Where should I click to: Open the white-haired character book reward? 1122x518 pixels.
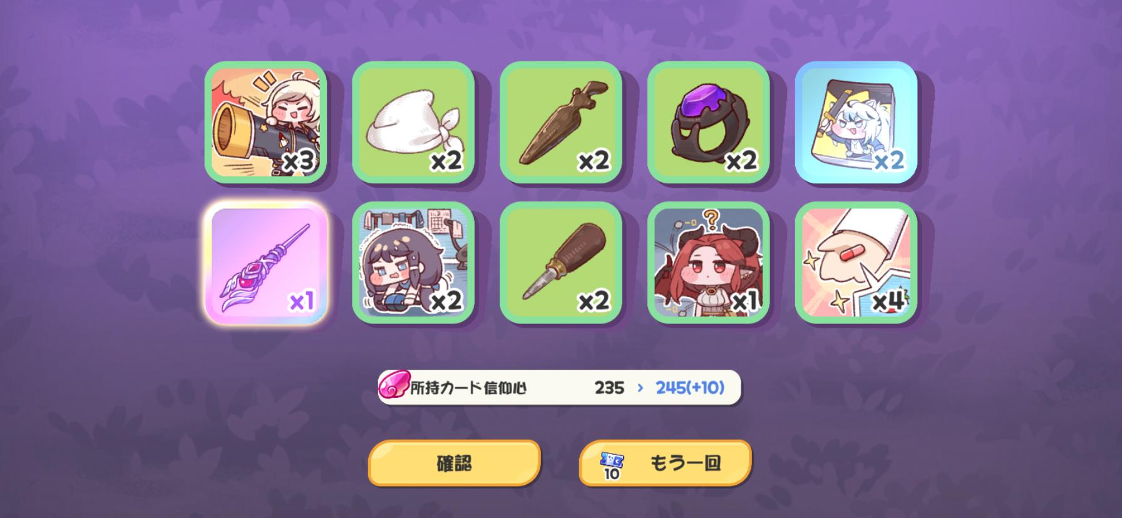(x=857, y=122)
